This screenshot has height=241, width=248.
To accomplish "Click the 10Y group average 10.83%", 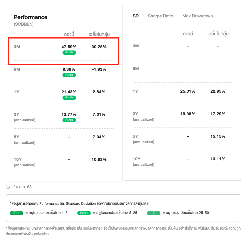I will click(x=99, y=159).
